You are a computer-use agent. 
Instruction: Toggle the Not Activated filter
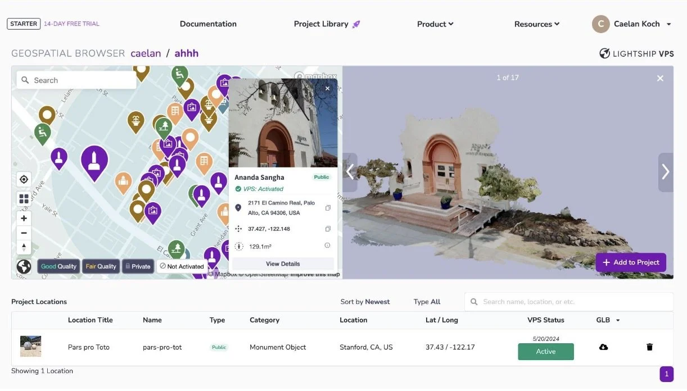[182, 266]
